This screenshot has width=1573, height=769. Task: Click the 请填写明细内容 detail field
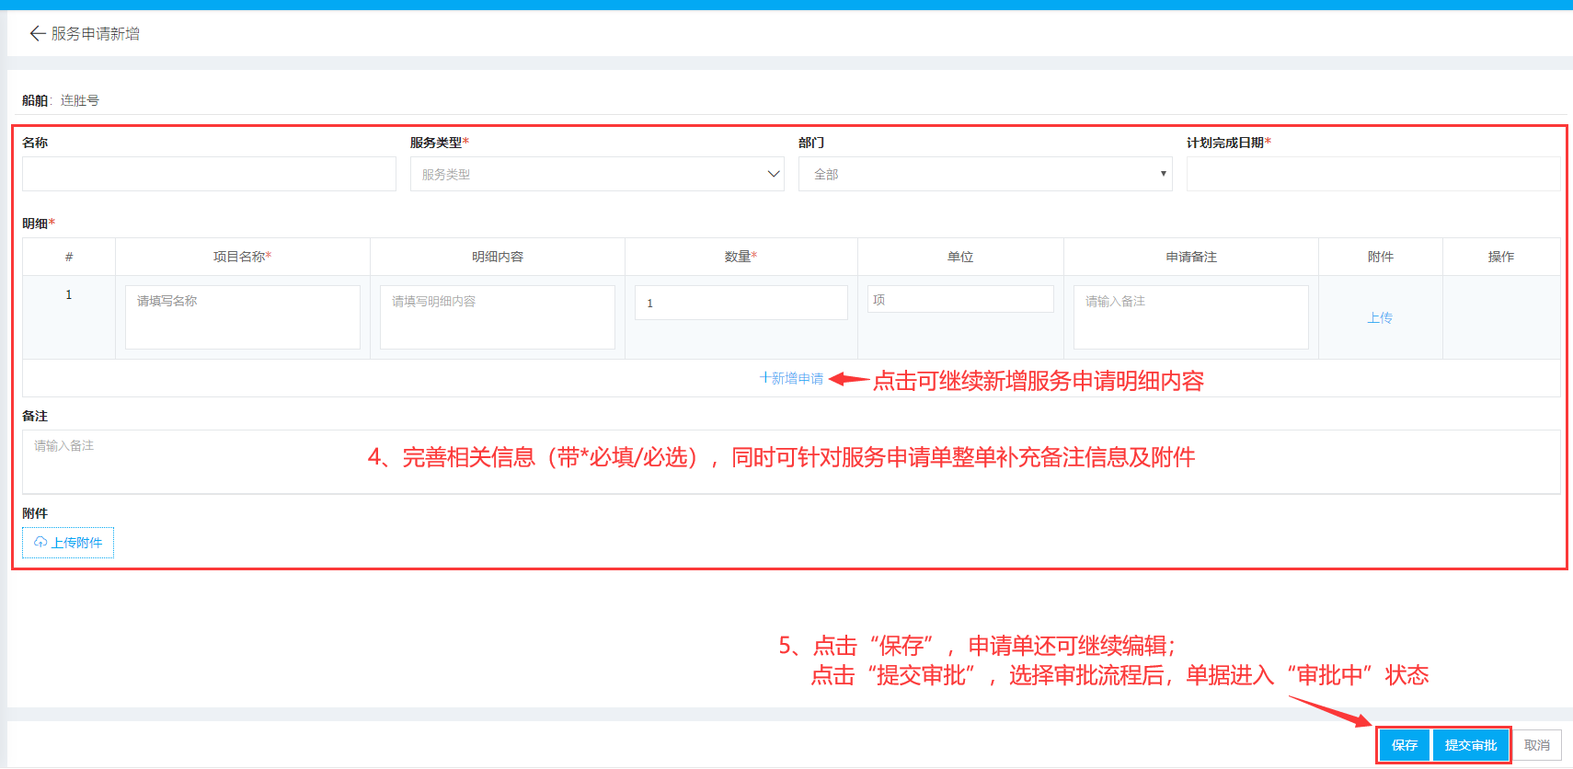(x=498, y=316)
